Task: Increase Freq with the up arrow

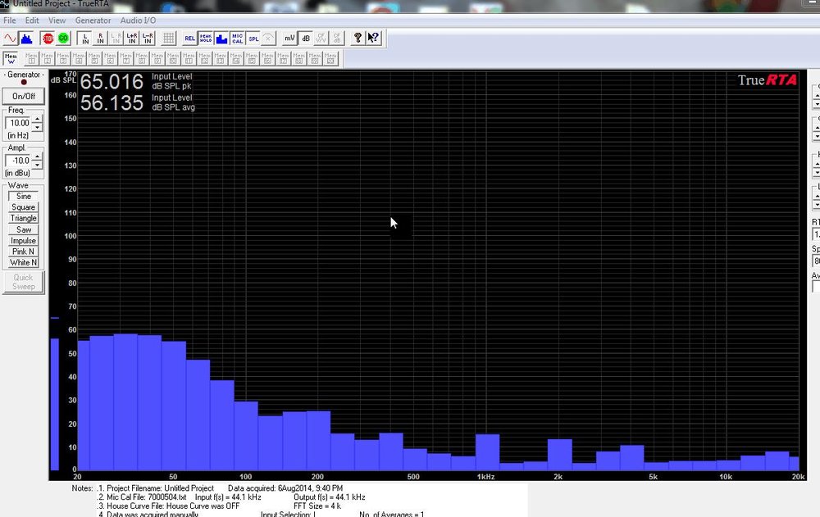Action: pyautogui.click(x=37, y=120)
